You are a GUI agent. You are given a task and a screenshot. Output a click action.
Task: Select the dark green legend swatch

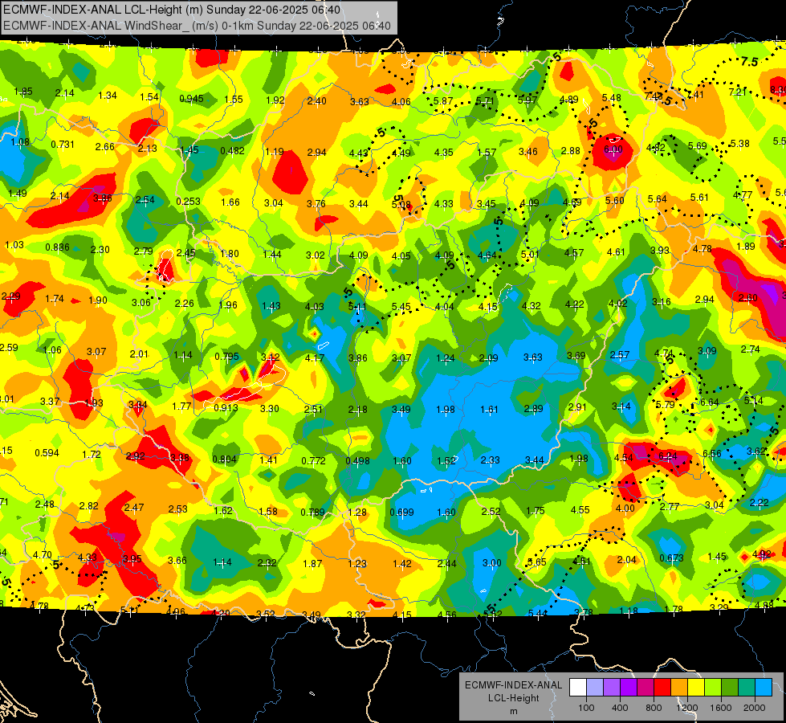coord(730,687)
